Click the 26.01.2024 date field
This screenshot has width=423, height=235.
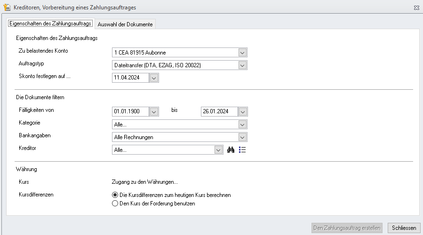(x=219, y=111)
